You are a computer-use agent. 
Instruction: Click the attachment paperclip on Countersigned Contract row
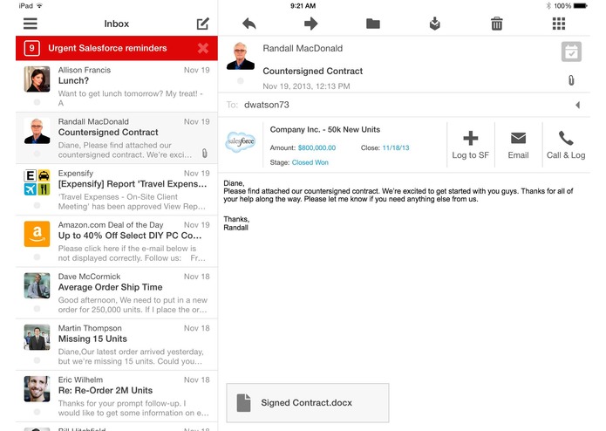[204, 154]
